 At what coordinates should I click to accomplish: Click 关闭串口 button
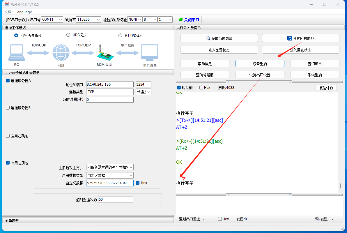point(189,20)
